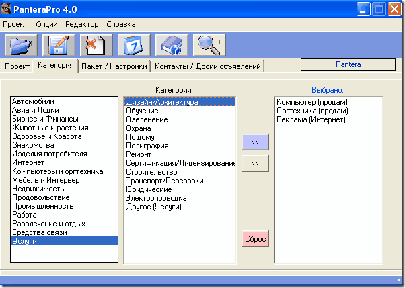Click the Сброс reset button
Viewport: 405px width, 288px height.
(255, 239)
